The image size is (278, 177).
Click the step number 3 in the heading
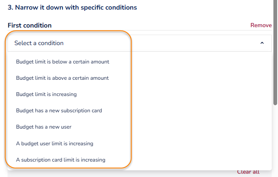coord(10,8)
